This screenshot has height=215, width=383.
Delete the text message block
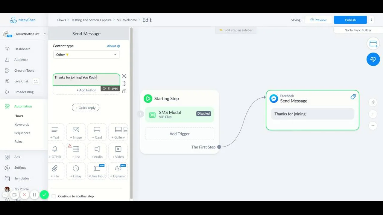click(124, 76)
